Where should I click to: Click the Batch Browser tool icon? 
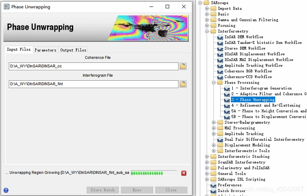[x=213, y=191]
